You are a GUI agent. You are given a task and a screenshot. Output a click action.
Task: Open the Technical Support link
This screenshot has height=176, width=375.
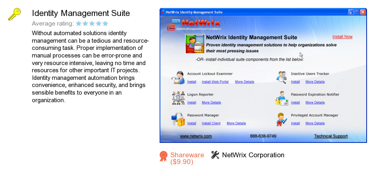(x=331, y=136)
